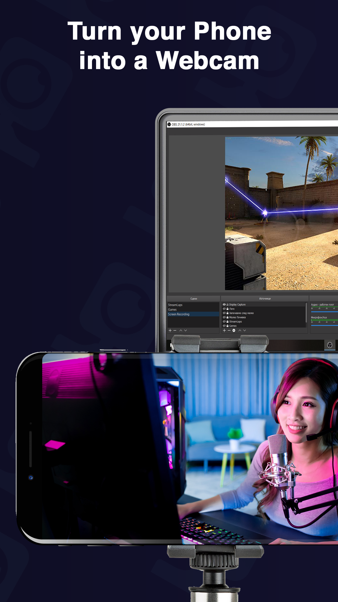This screenshot has width=338, height=602.
Task: Move source down with down chevron
Action: 245,330
